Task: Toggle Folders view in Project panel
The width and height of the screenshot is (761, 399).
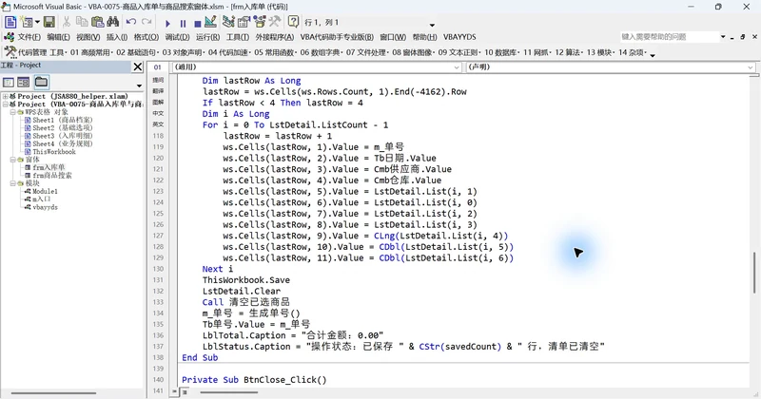Action: point(41,82)
